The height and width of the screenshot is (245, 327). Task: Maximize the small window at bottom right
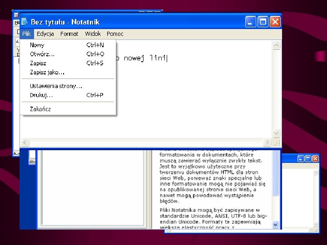click(308, 159)
